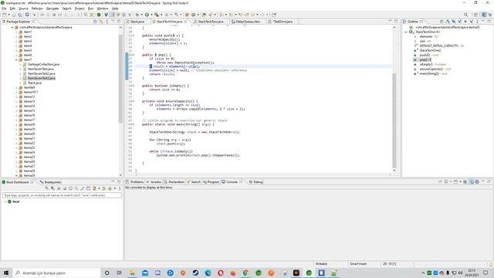The image size is (494, 278).
Task: Click the editor vertical scrollbar thumb
Action: point(394,120)
